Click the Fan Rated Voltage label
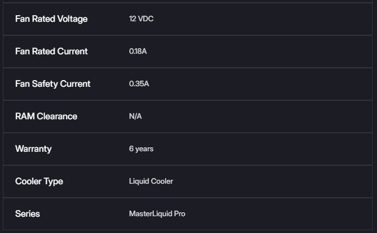This screenshot has height=233, width=377. [x=51, y=19]
